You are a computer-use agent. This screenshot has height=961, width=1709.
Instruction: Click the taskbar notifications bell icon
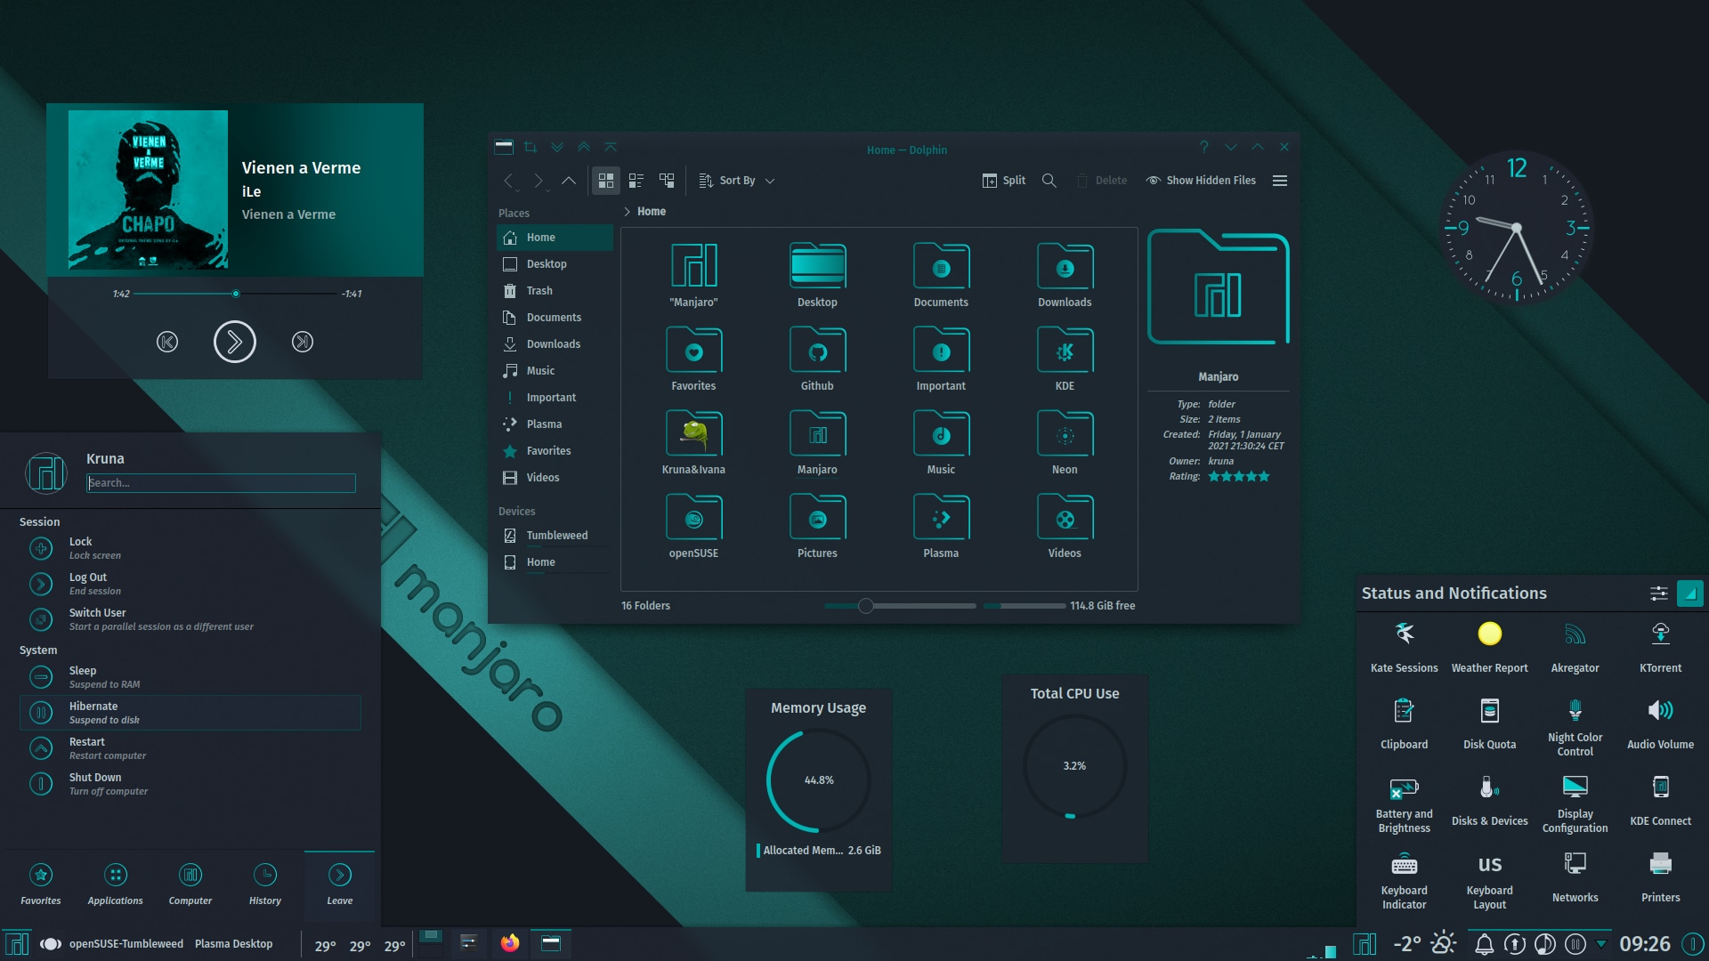(1485, 944)
